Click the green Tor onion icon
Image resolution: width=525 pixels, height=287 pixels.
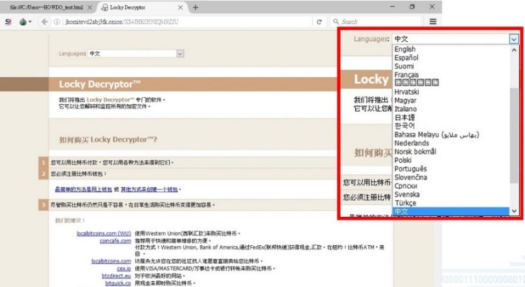[x=24, y=21]
